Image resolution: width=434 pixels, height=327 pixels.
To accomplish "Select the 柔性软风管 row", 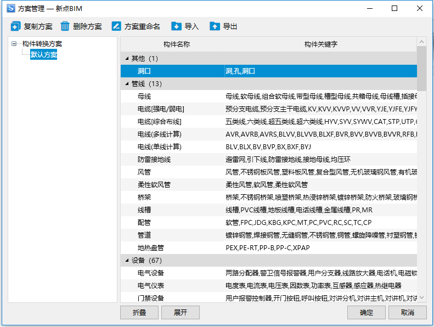I will click(x=269, y=185).
